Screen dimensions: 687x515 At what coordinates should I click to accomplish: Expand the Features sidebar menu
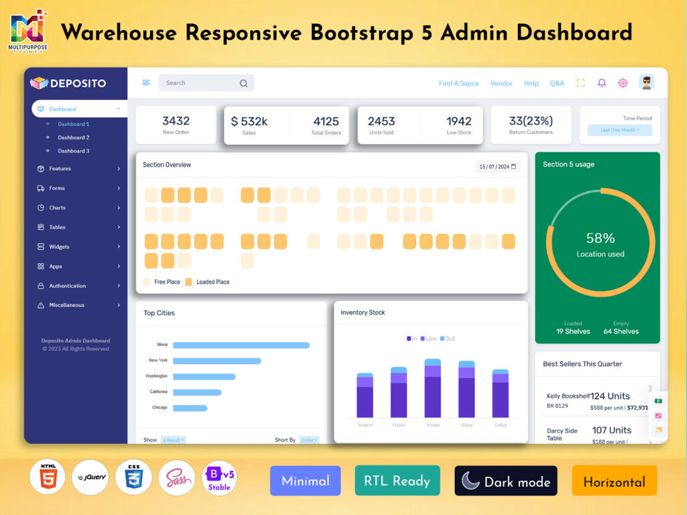point(79,169)
